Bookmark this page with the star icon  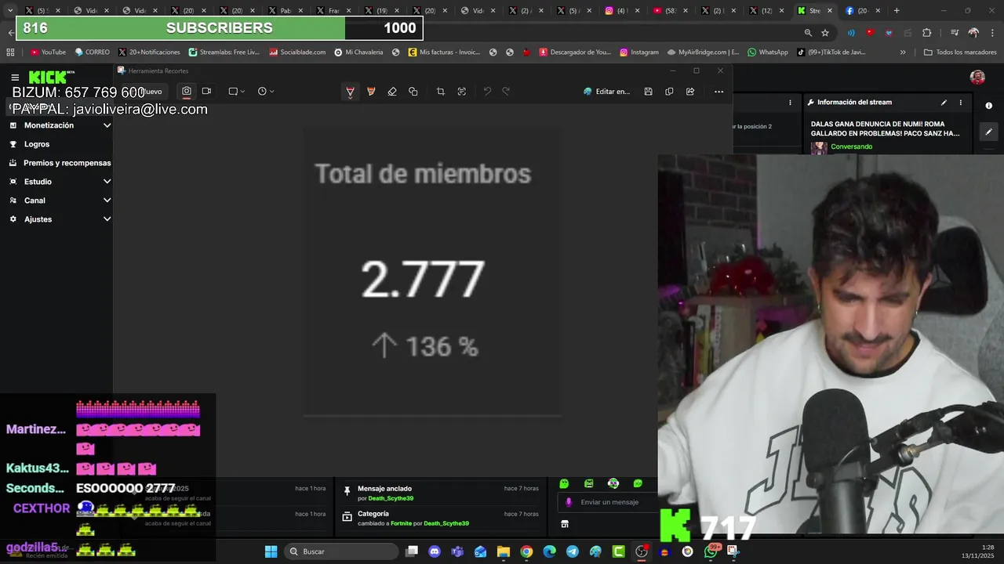tap(825, 33)
